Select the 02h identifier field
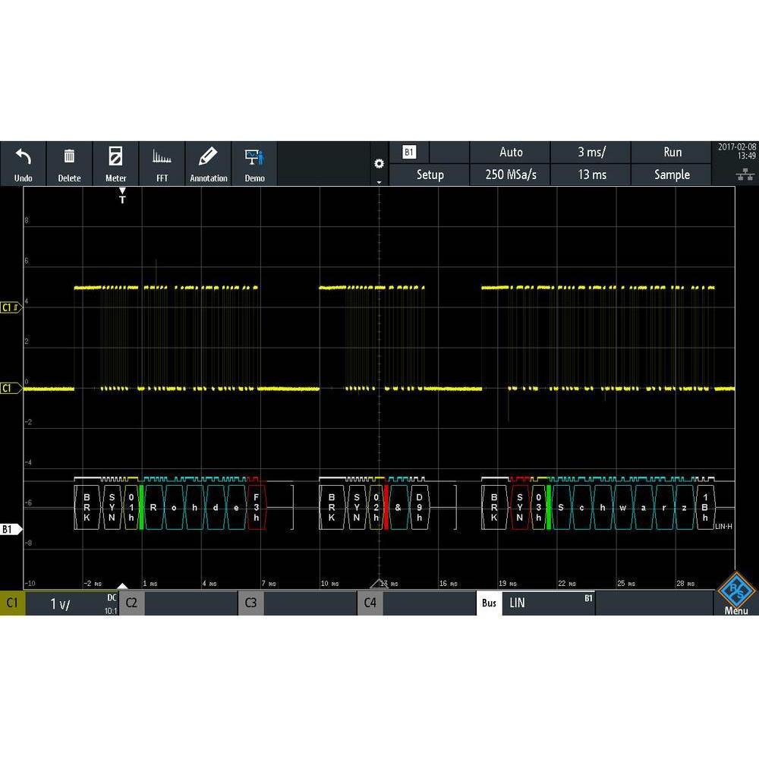Viewport: 759px width, 759px height. point(376,507)
